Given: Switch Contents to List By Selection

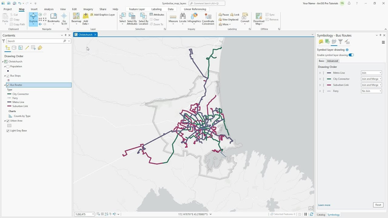Looking at the screenshot, I should [x=21, y=48].
